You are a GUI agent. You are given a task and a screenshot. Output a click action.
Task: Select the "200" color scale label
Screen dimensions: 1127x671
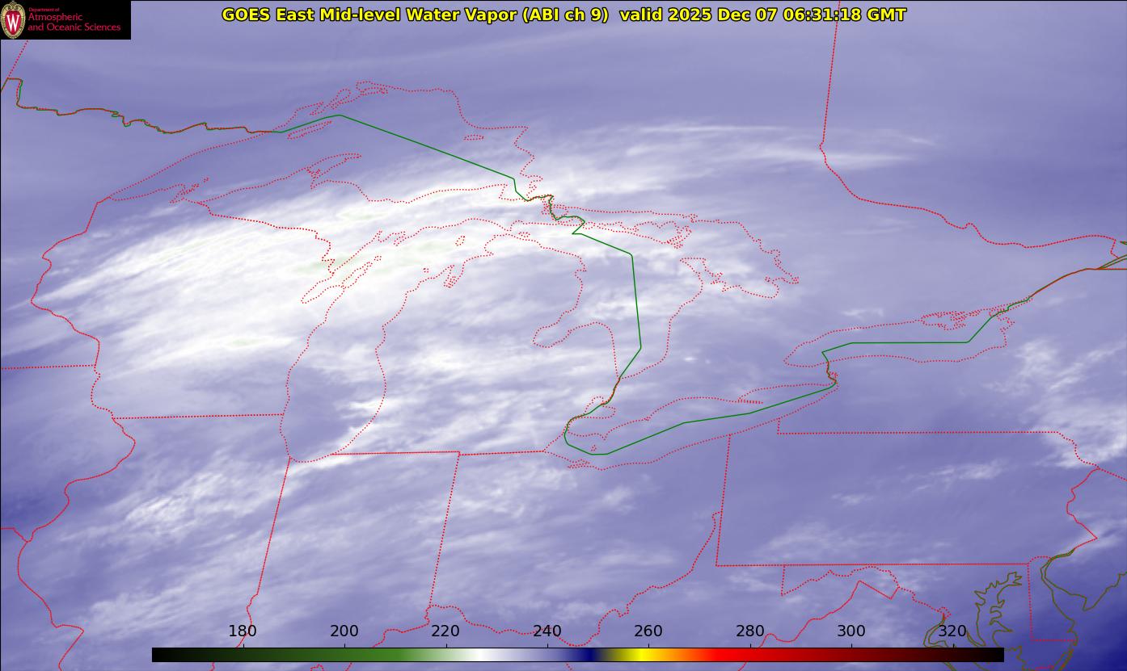click(344, 631)
